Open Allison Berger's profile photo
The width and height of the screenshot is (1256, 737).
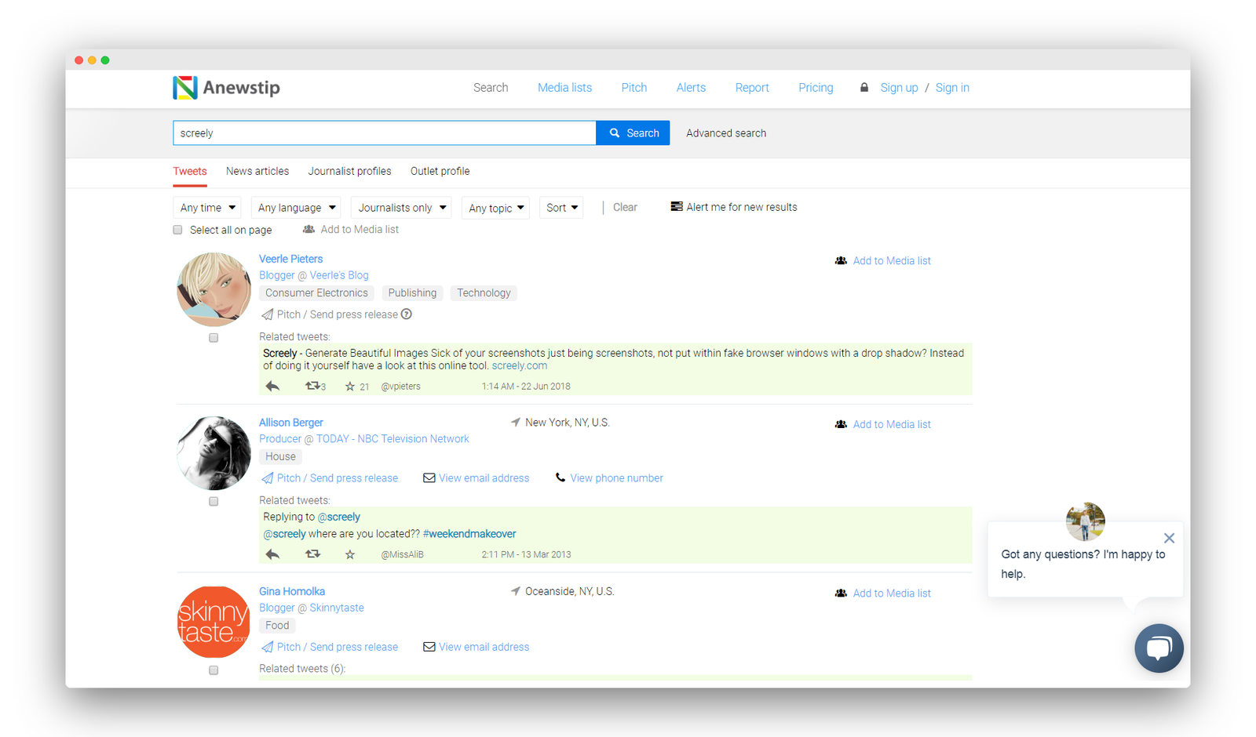(214, 453)
